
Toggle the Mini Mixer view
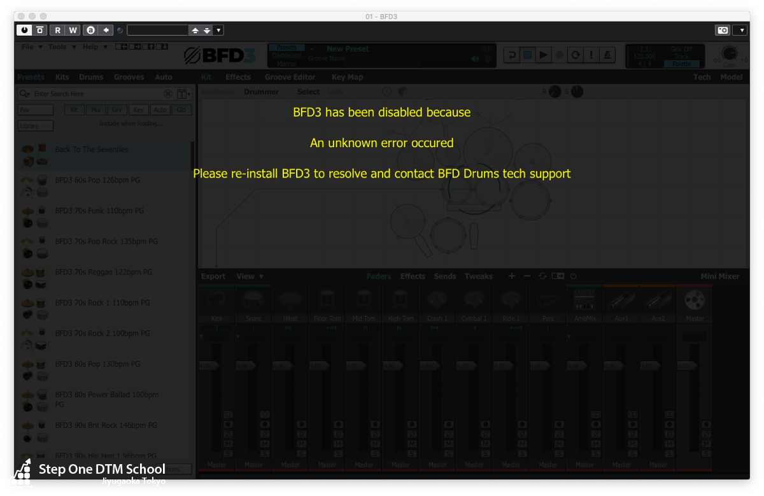[x=712, y=276]
